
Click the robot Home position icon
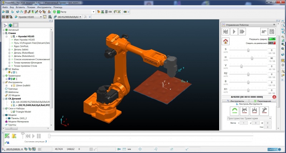(x=226, y=41)
